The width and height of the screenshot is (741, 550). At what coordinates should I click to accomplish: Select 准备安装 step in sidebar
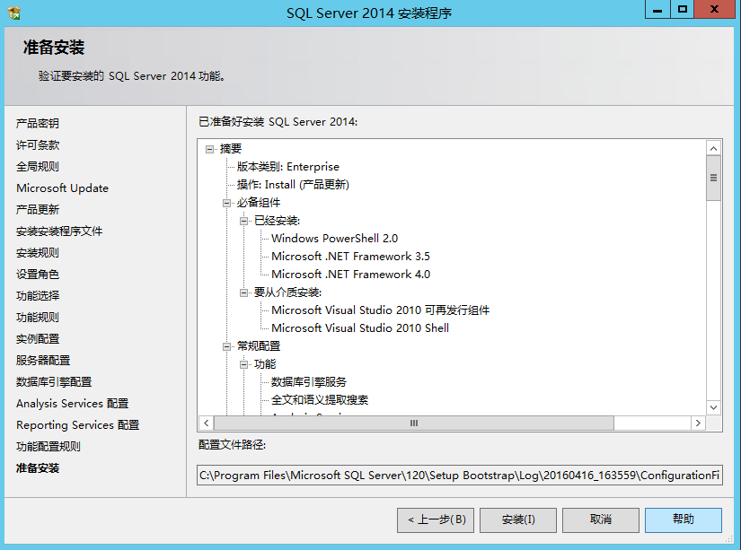coord(38,468)
